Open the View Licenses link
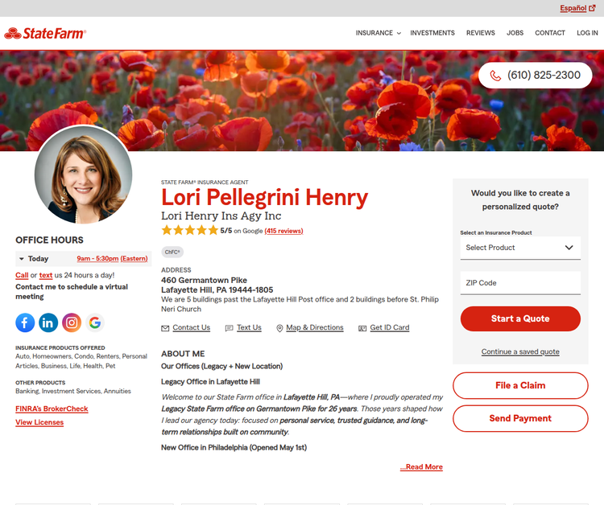 point(39,422)
